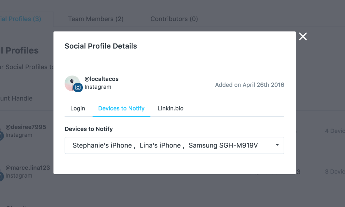Image resolution: width=345 pixels, height=207 pixels.
Task: Select the Social Profiles (3) tab
Action: point(21,19)
